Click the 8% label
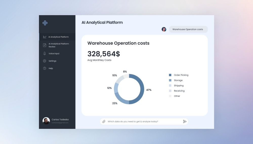The image size is (253, 144). 125,71
